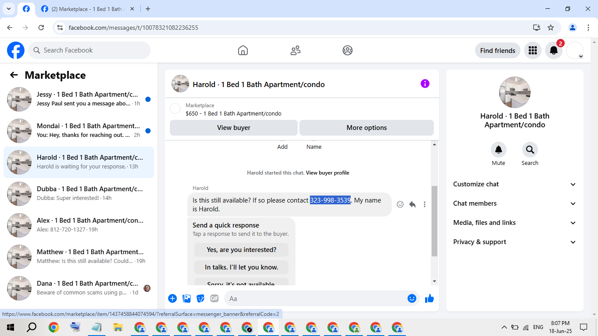Bookmark this page with the star icon
Viewport: 598px width, 336px height.
(551, 28)
